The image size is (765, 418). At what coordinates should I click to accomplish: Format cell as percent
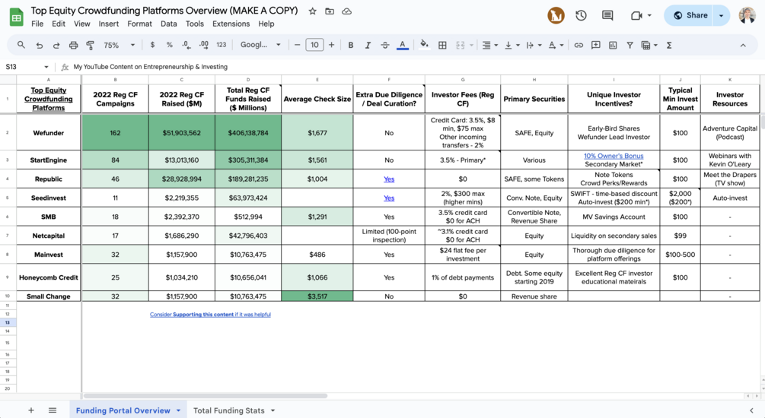tap(169, 45)
